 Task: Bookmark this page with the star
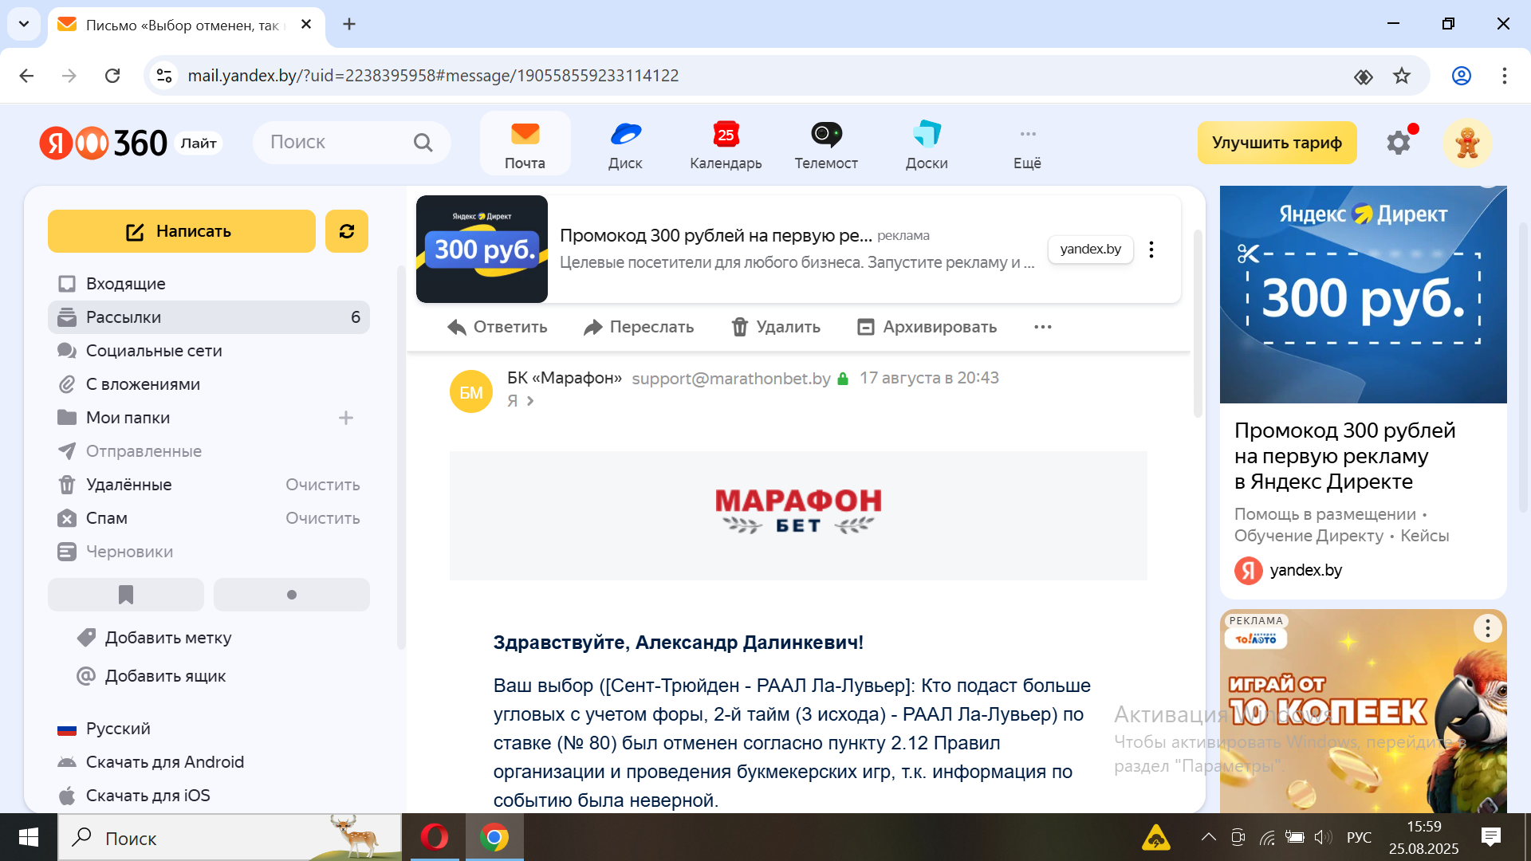pos(1402,76)
